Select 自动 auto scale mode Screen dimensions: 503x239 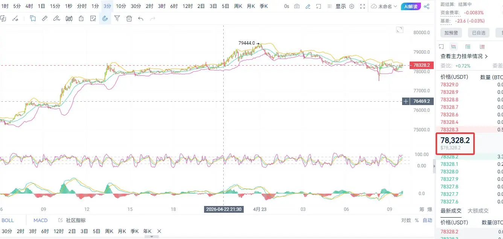(427, 220)
